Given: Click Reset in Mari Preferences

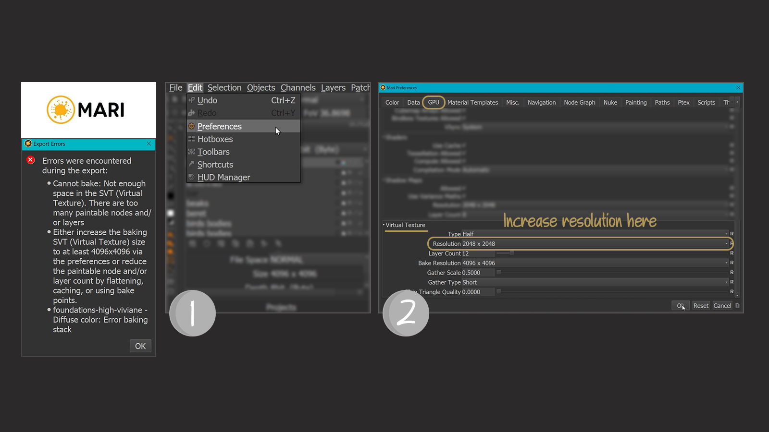Looking at the screenshot, I should pyautogui.click(x=701, y=305).
